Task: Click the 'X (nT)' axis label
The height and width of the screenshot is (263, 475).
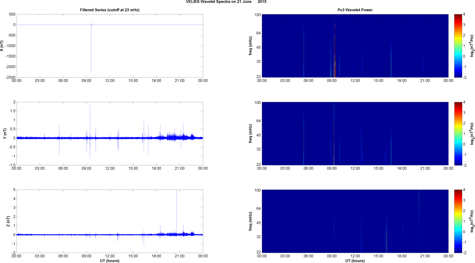Action: coord(2,46)
